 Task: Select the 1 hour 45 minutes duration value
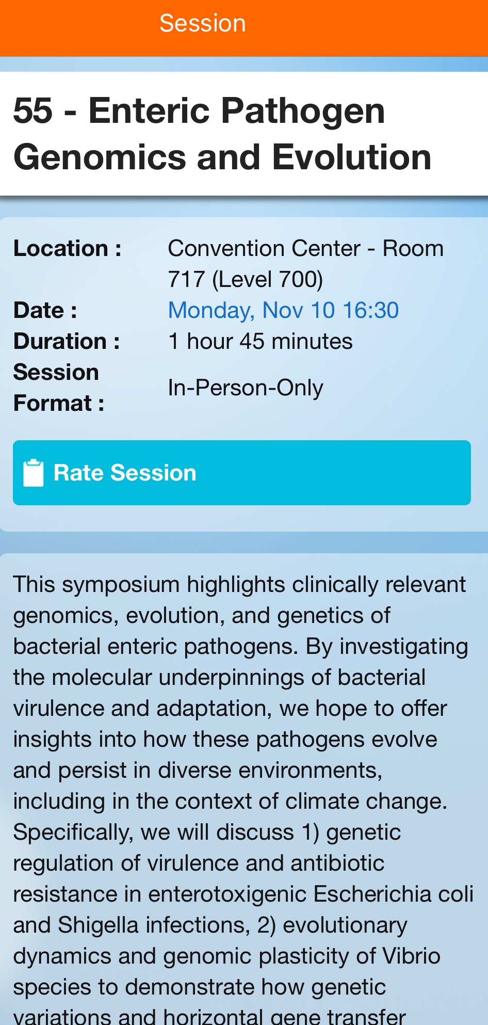coord(260,342)
